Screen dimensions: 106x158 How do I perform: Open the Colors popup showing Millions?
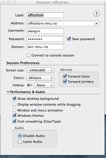click(x=40, y=78)
